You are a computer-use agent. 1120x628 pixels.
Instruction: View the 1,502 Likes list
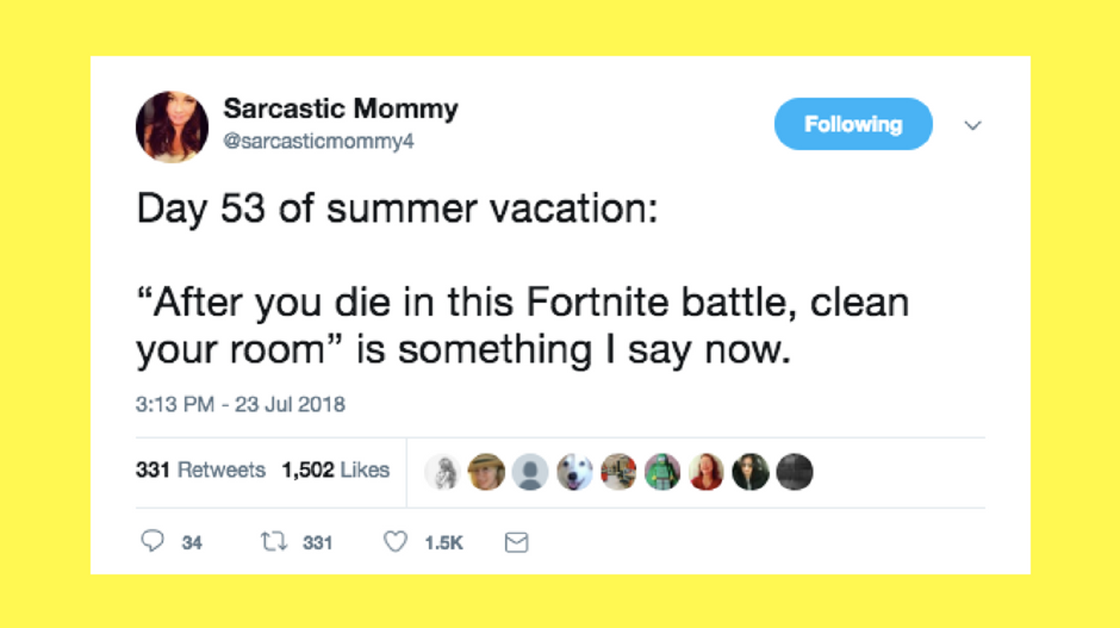pyautogui.click(x=335, y=470)
